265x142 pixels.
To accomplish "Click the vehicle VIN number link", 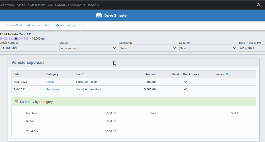I will 14,39.
